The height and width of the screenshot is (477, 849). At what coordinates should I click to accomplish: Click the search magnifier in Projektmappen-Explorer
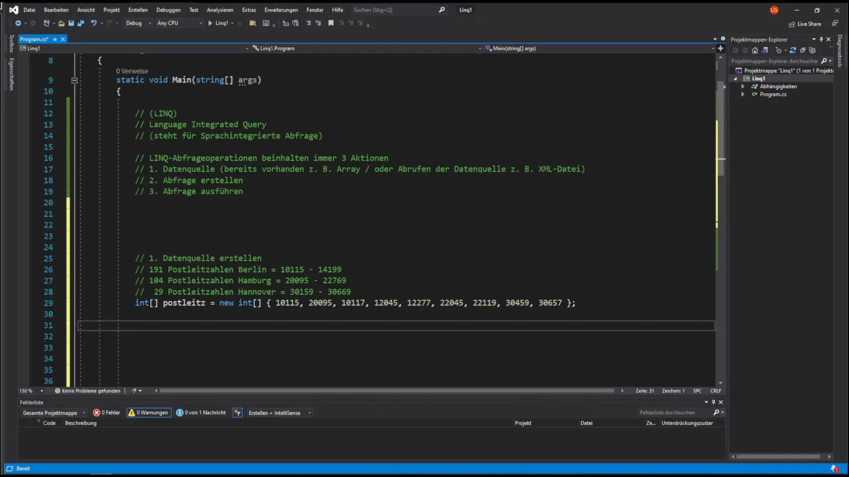coord(824,61)
